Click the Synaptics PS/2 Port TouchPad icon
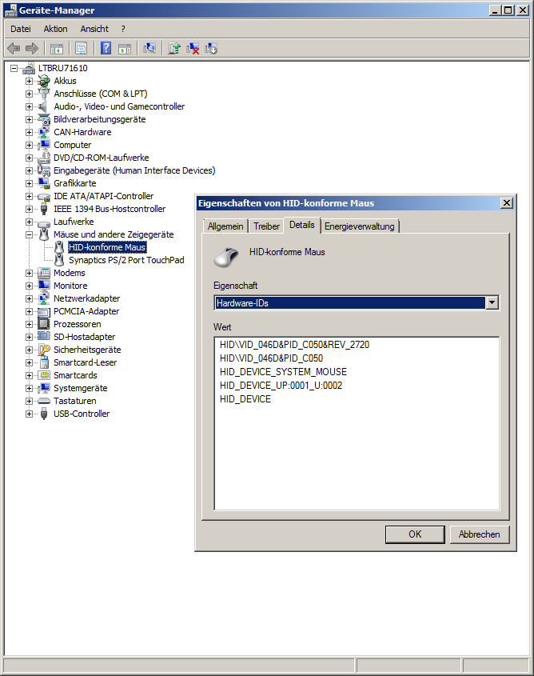The height and width of the screenshot is (676, 534). [x=59, y=260]
